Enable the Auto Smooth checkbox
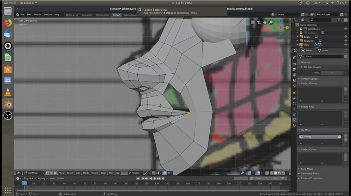This screenshot has height=196, width=351. click(305, 67)
